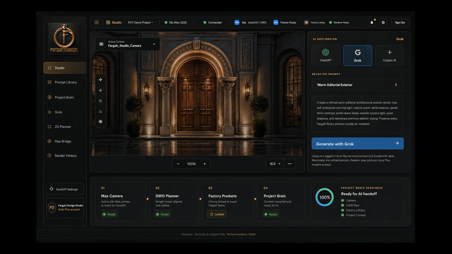Open Handoff Settings button

click(x=65, y=189)
